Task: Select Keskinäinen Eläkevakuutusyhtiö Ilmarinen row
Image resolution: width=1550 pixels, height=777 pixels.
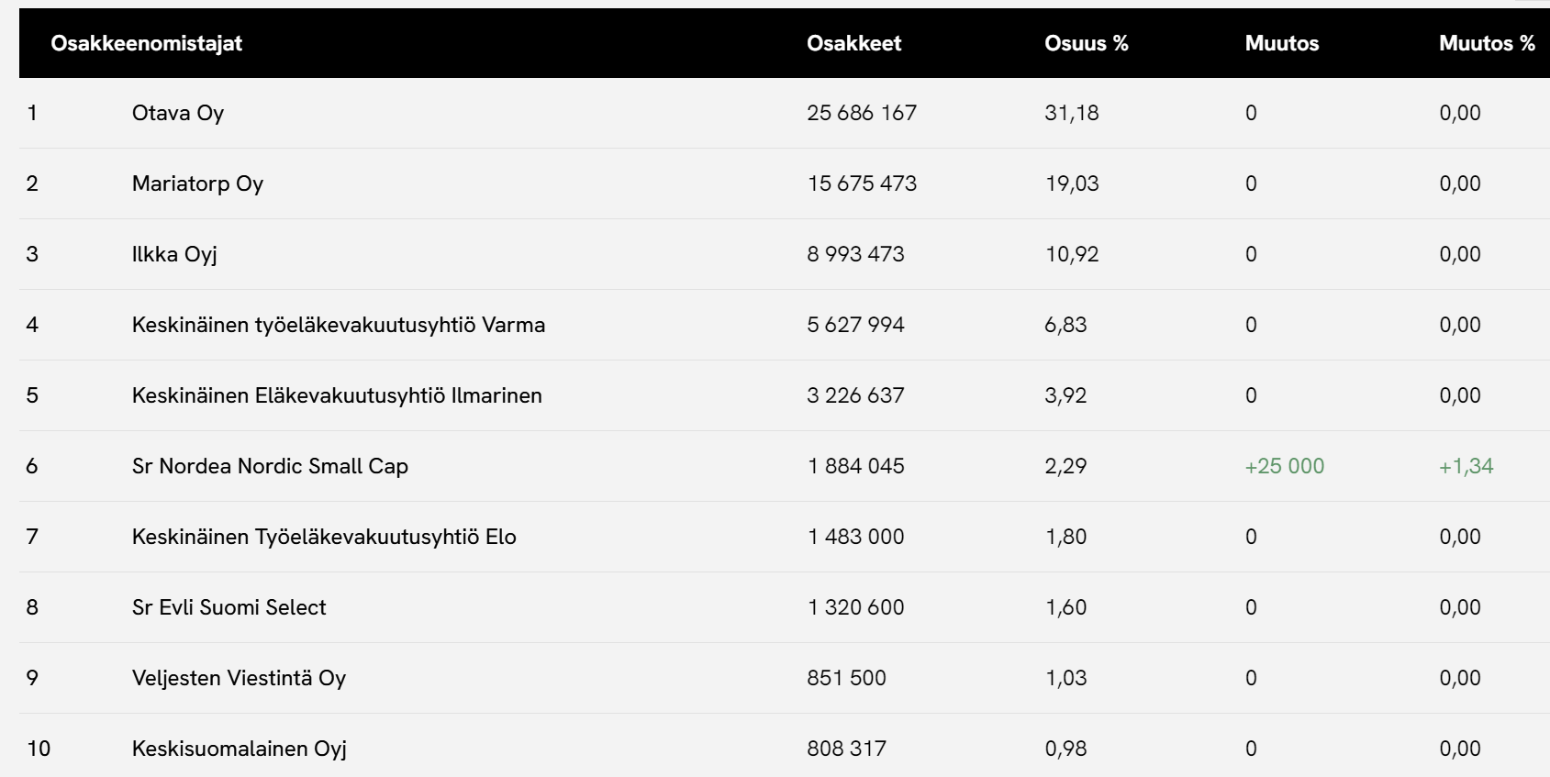Action: coord(337,395)
